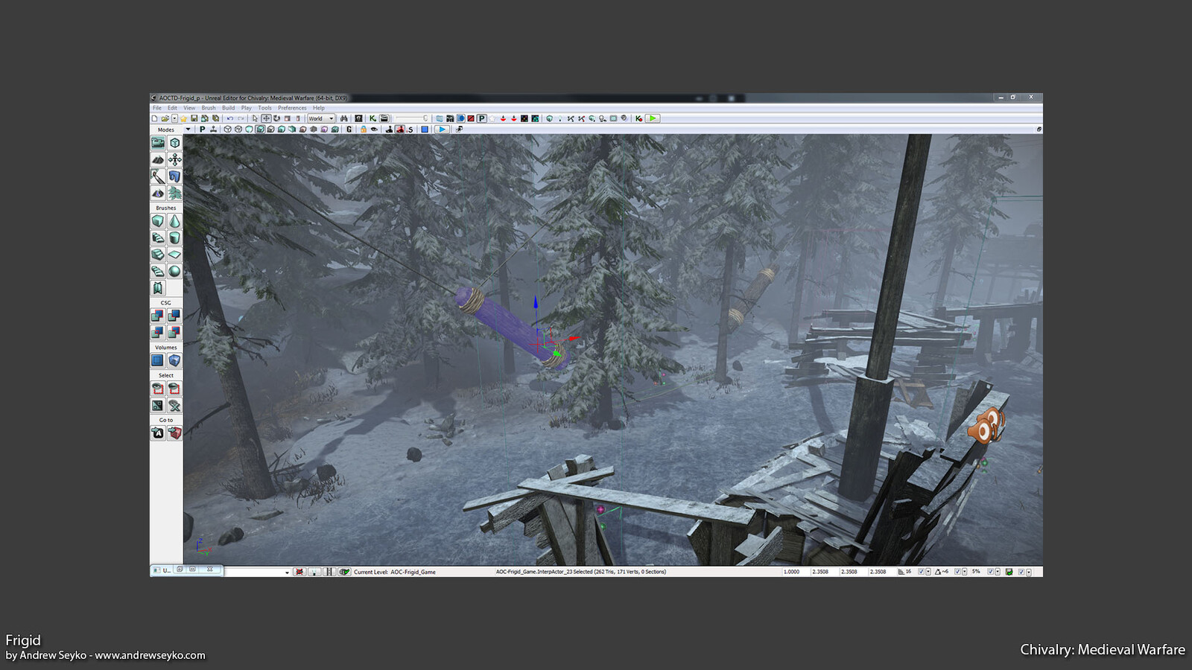This screenshot has height=670, width=1192.
Task: Click blue square viewport option icon
Action: point(425,130)
